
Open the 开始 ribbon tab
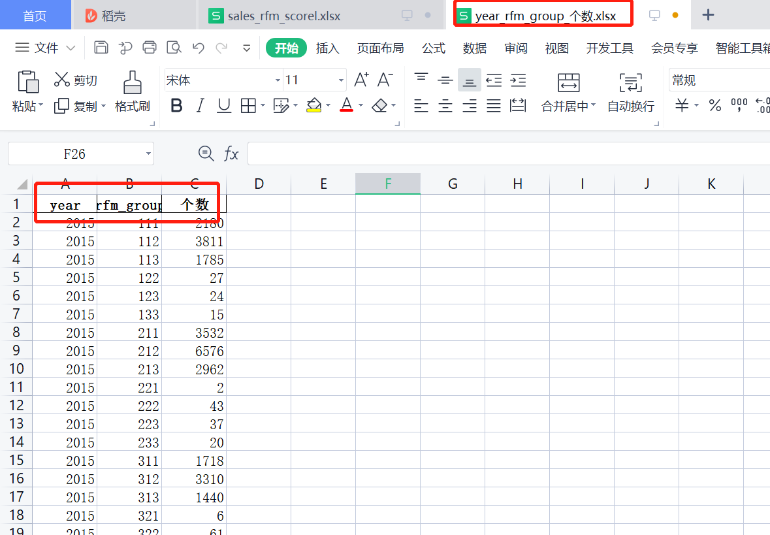click(286, 48)
